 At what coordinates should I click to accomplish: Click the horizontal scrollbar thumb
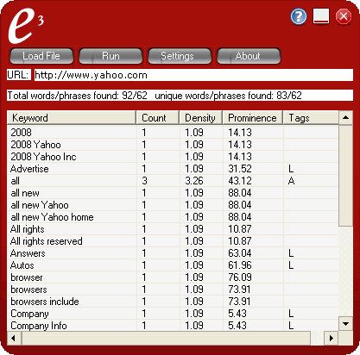coord(166,338)
